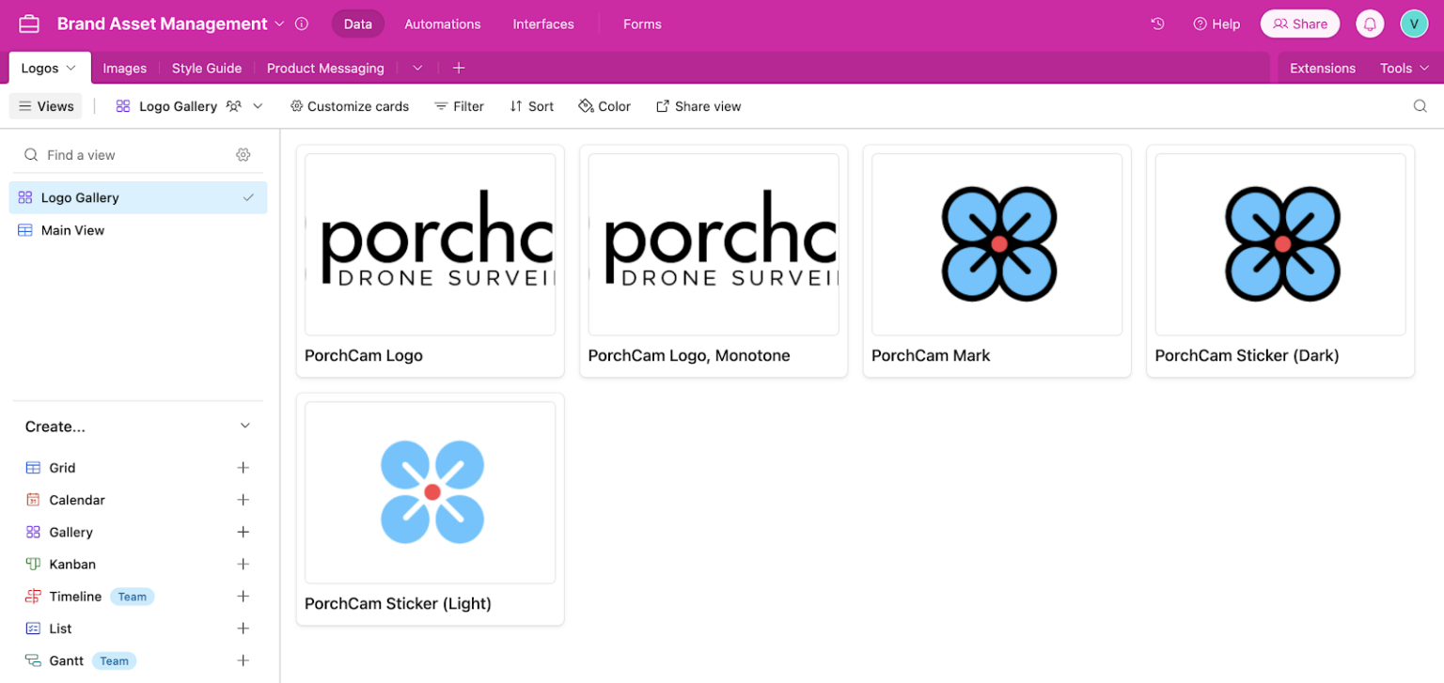
Task: Open the Brand Asset Management base dropdown
Action: click(x=279, y=23)
